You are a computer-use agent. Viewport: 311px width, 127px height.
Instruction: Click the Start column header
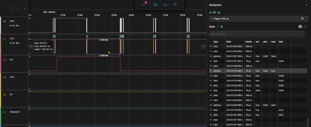(229, 42)
